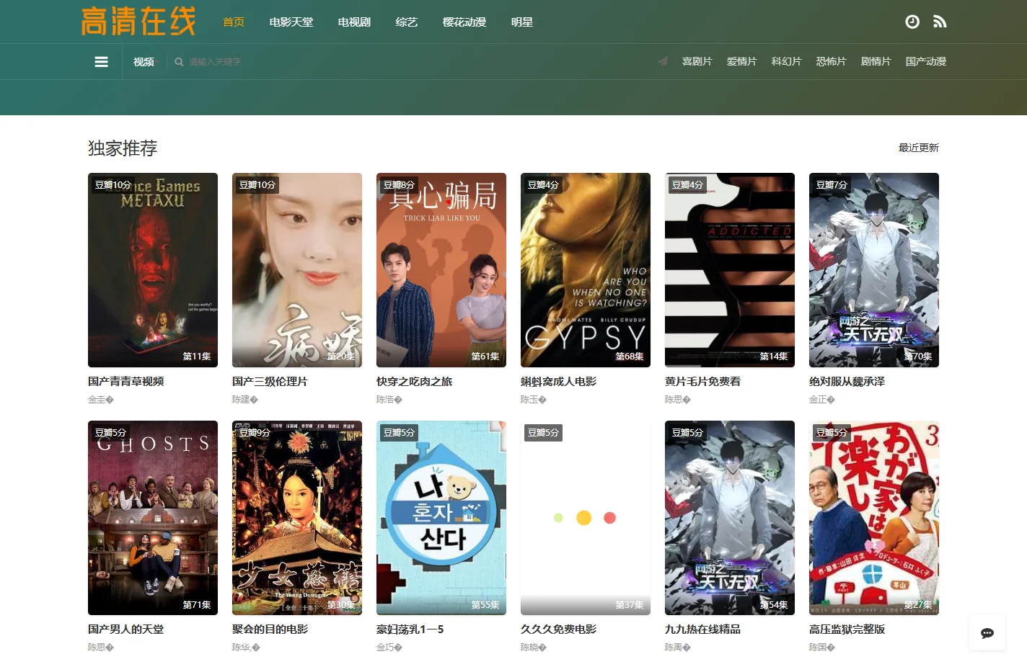Image resolution: width=1027 pixels, height=672 pixels.
Task: Click the 高清在线 site logo
Action: point(138,22)
